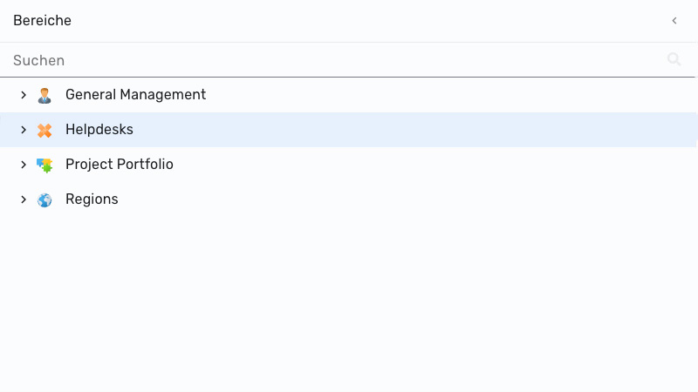Select the Helpdesks label
The height and width of the screenshot is (392, 698).
click(x=99, y=129)
